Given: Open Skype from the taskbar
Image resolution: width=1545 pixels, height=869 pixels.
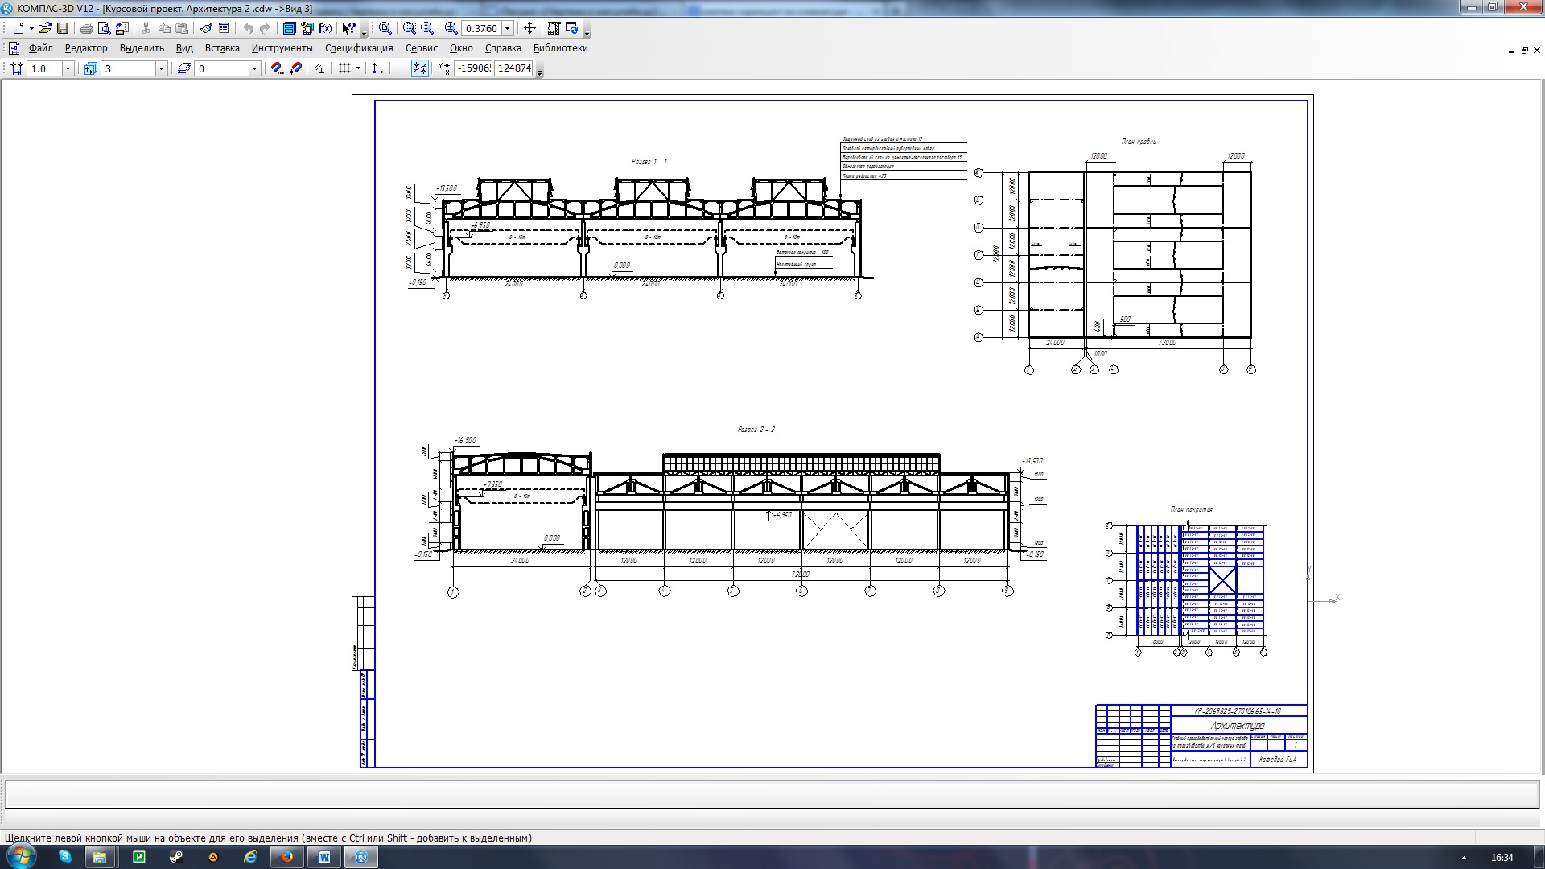Looking at the screenshot, I should point(65,857).
